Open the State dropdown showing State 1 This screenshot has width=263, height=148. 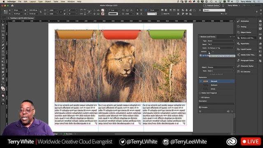[x=221, y=71]
